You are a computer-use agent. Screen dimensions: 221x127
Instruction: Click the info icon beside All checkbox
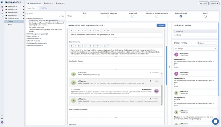tap(59, 16)
